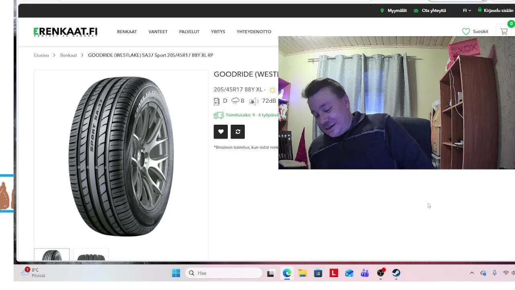The height and width of the screenshot is (290, 515).
Task: Click the Toimitusaika delivery time text
Action: (252, 115)
